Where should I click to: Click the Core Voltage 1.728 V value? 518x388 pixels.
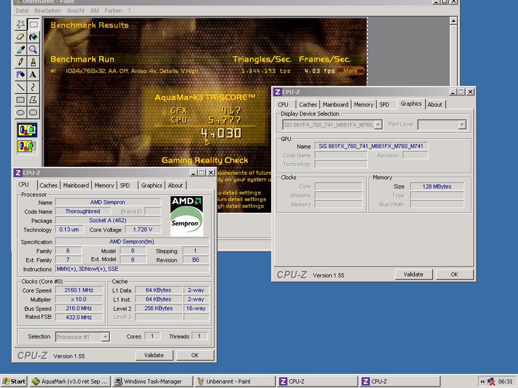pos(143,229)
